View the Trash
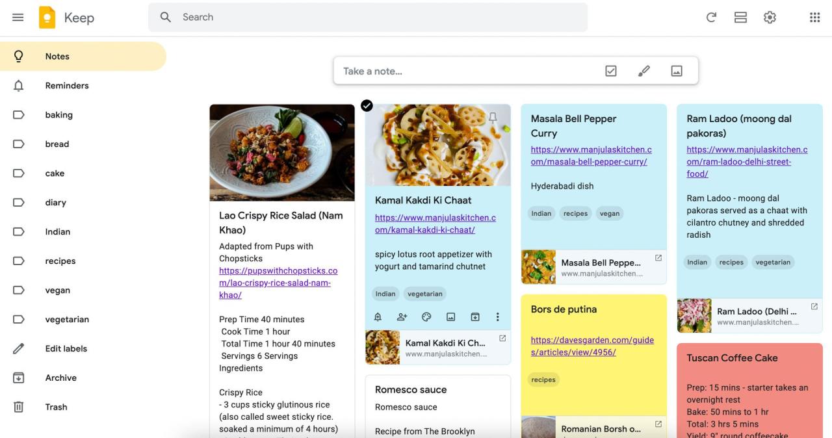 click(56, 406)
